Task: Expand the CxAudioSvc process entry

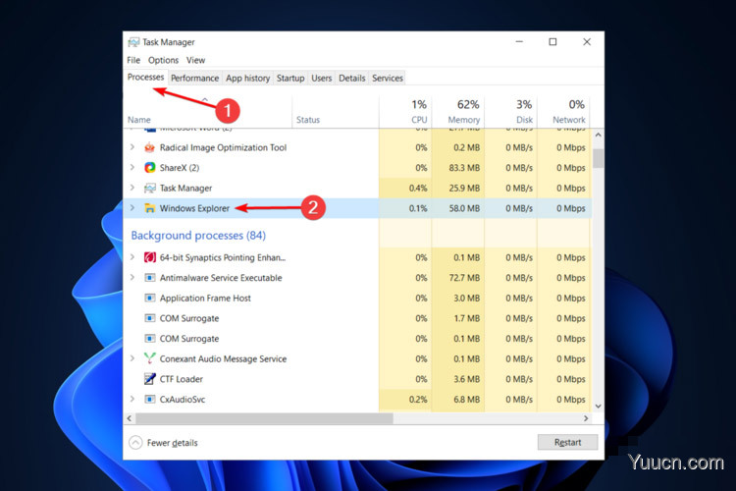Action: tap(132, 400)
